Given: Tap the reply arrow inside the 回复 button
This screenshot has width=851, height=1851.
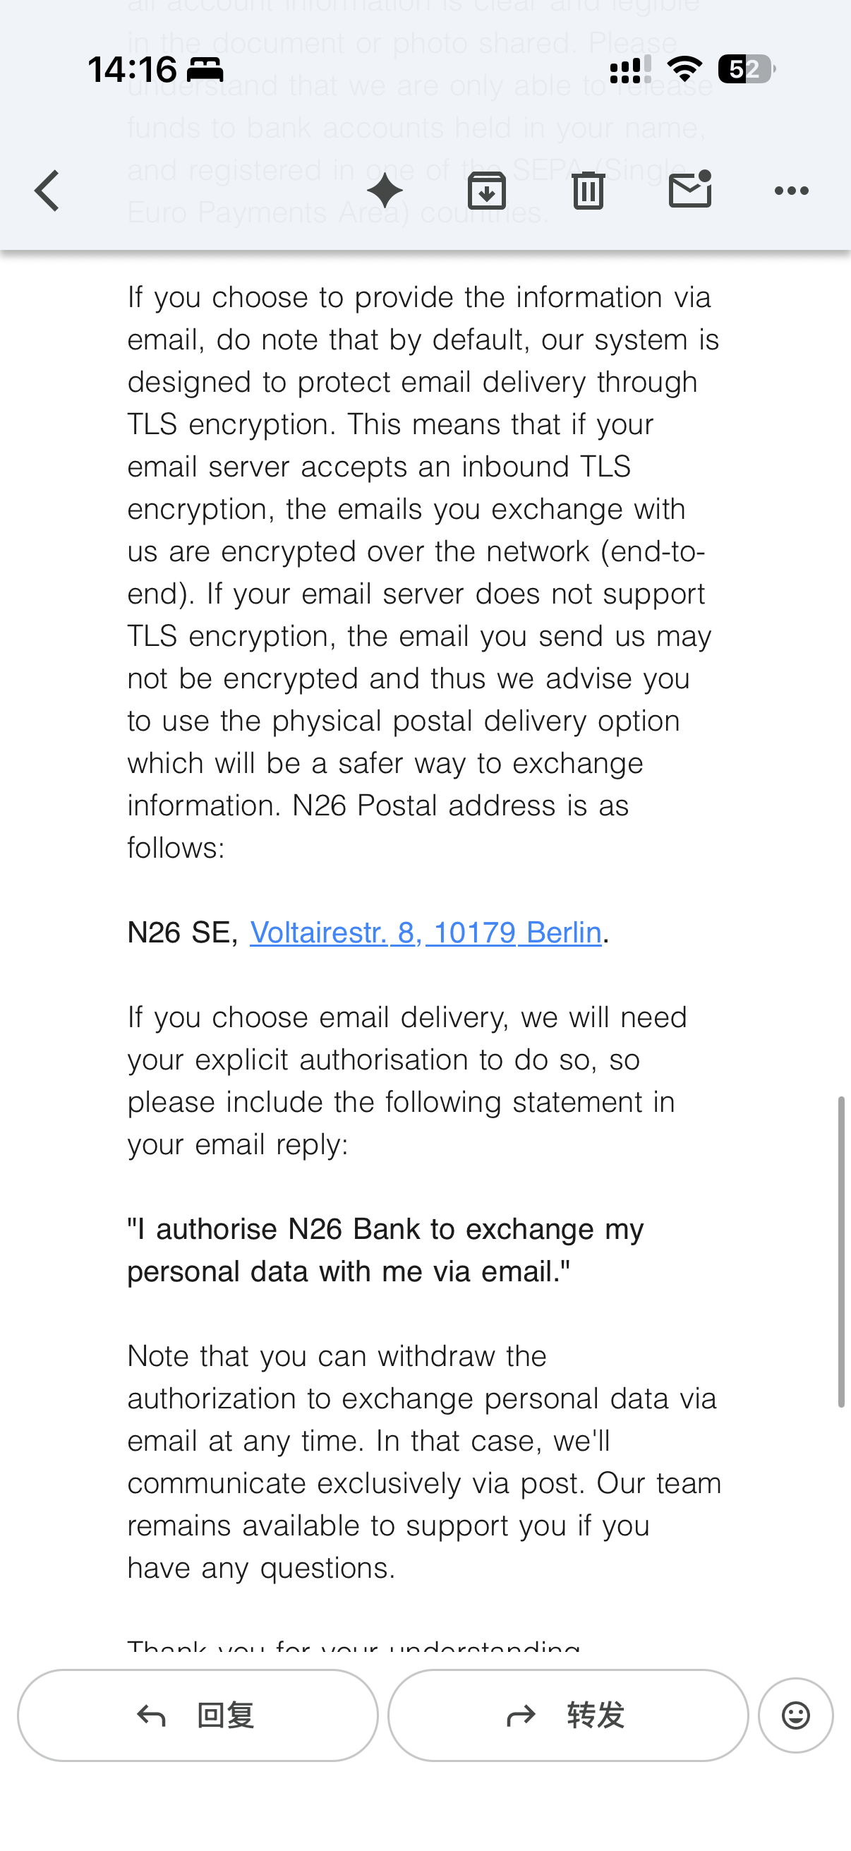Looking at the screenshot, I should [x=152, y=1715].
